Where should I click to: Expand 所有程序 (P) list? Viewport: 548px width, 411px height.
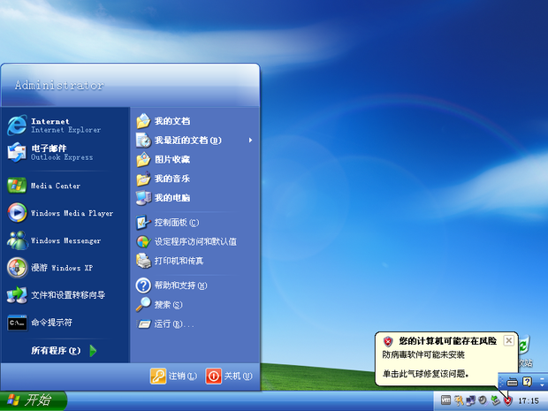click(65, 351)
